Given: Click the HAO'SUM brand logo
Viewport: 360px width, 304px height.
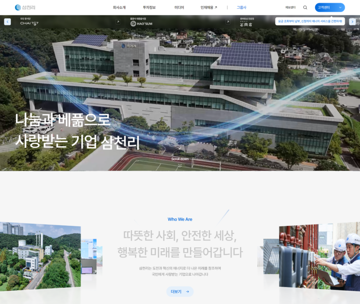Looking at the screenshot, I should click(x=141, y=23).
